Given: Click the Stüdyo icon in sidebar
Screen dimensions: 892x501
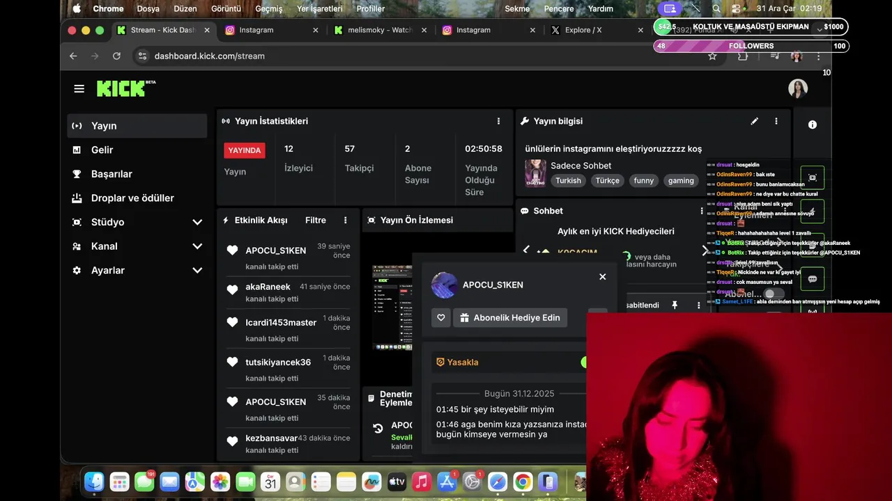Looking at the screenshot, I should [x=77, y=222].
